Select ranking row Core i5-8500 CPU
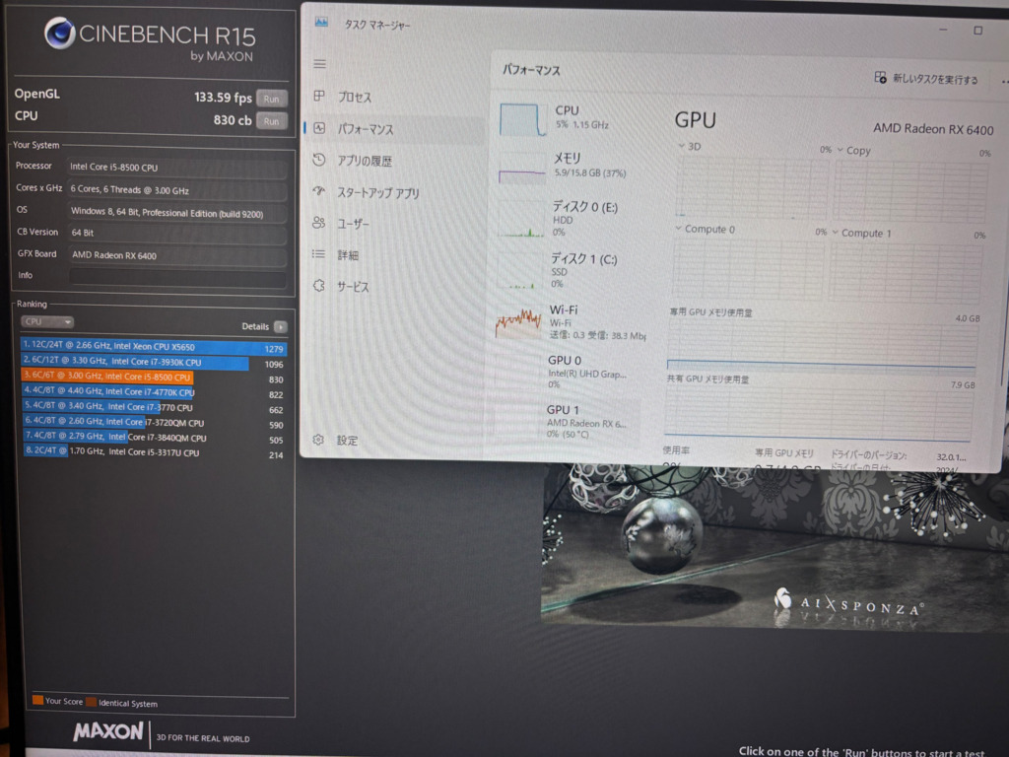The height and width of the screenshot is (757, 1009). [x=154, y=378]
